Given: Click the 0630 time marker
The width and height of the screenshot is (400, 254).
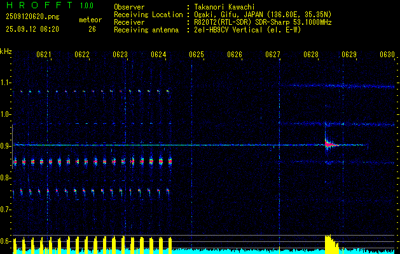Looking at the screenshot, I should (387, 54).
